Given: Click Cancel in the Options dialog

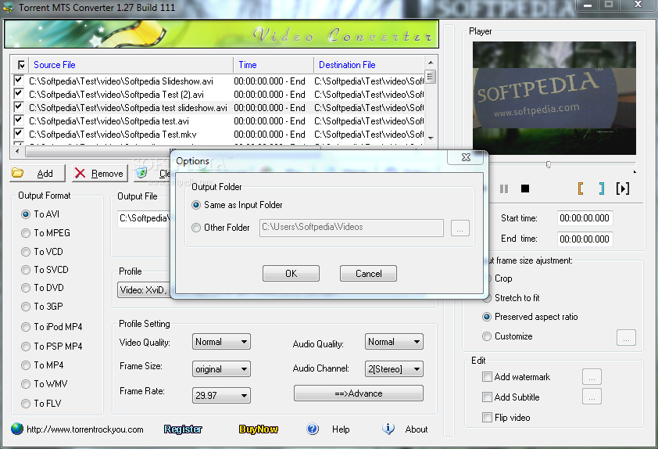Looking at the screenshot, I should (x=368, y=274).
